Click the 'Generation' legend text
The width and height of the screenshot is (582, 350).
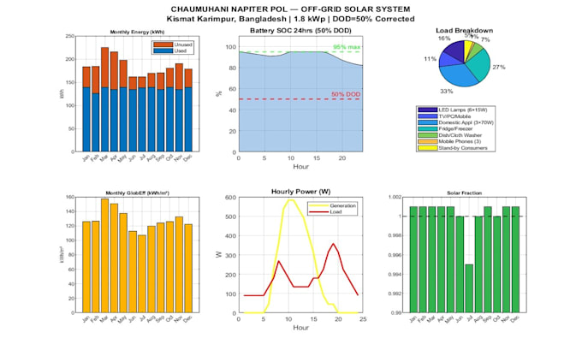(x=343, y=205)
